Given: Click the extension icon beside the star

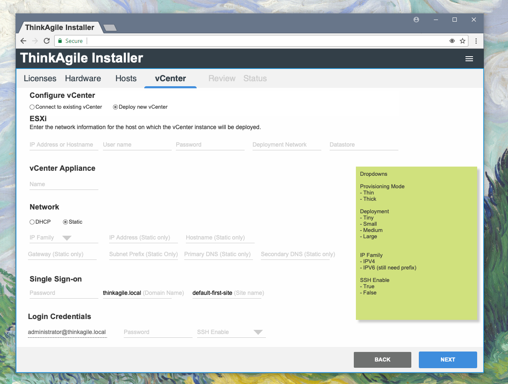Looking at the screenshot, I should pyautogui.click(x=452, y=41).
